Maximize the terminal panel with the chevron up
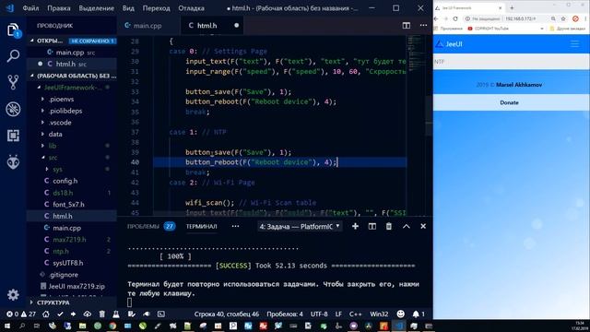Screen dimensions: 590x332 407,226
